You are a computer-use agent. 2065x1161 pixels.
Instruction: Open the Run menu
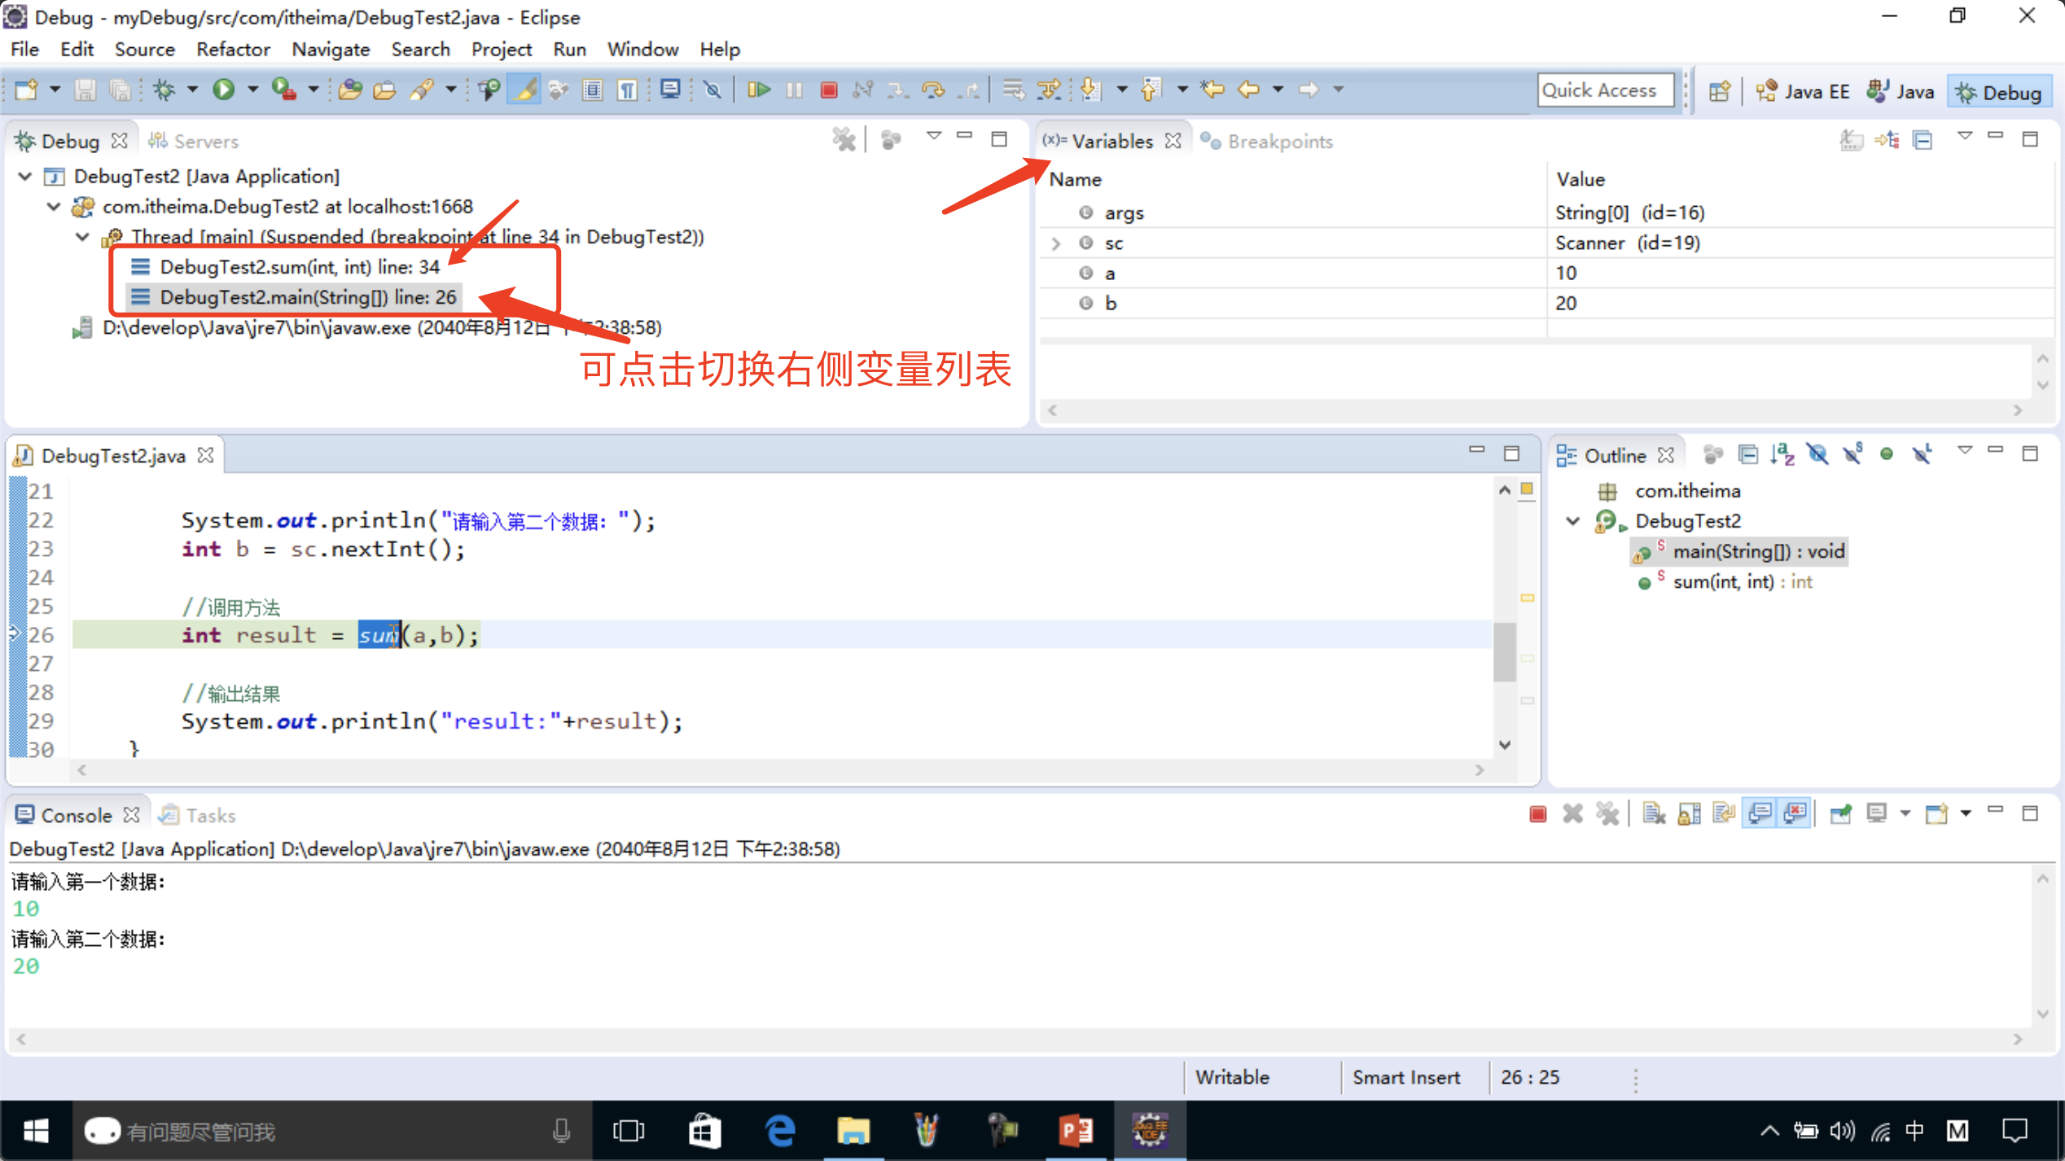point(569,50)
